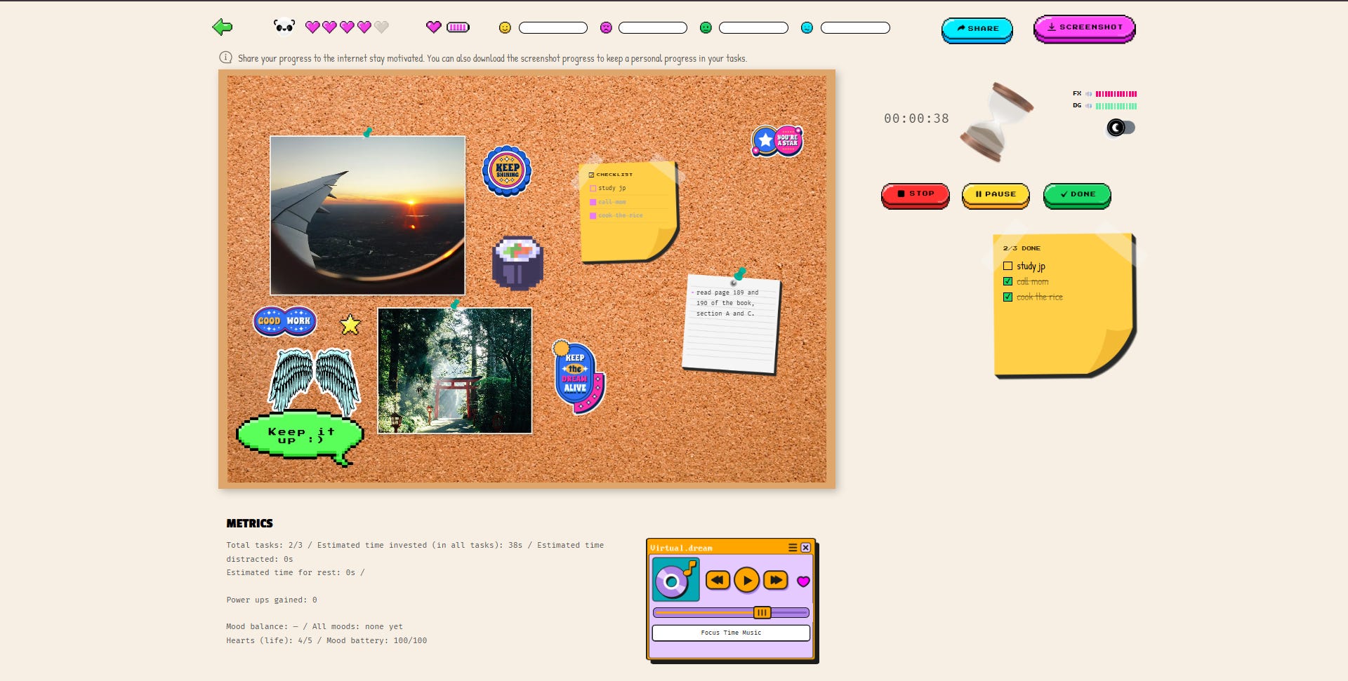This screenshot has height=681, width=1348.
Task: Select the pink sad mood face
Action: 606,27
